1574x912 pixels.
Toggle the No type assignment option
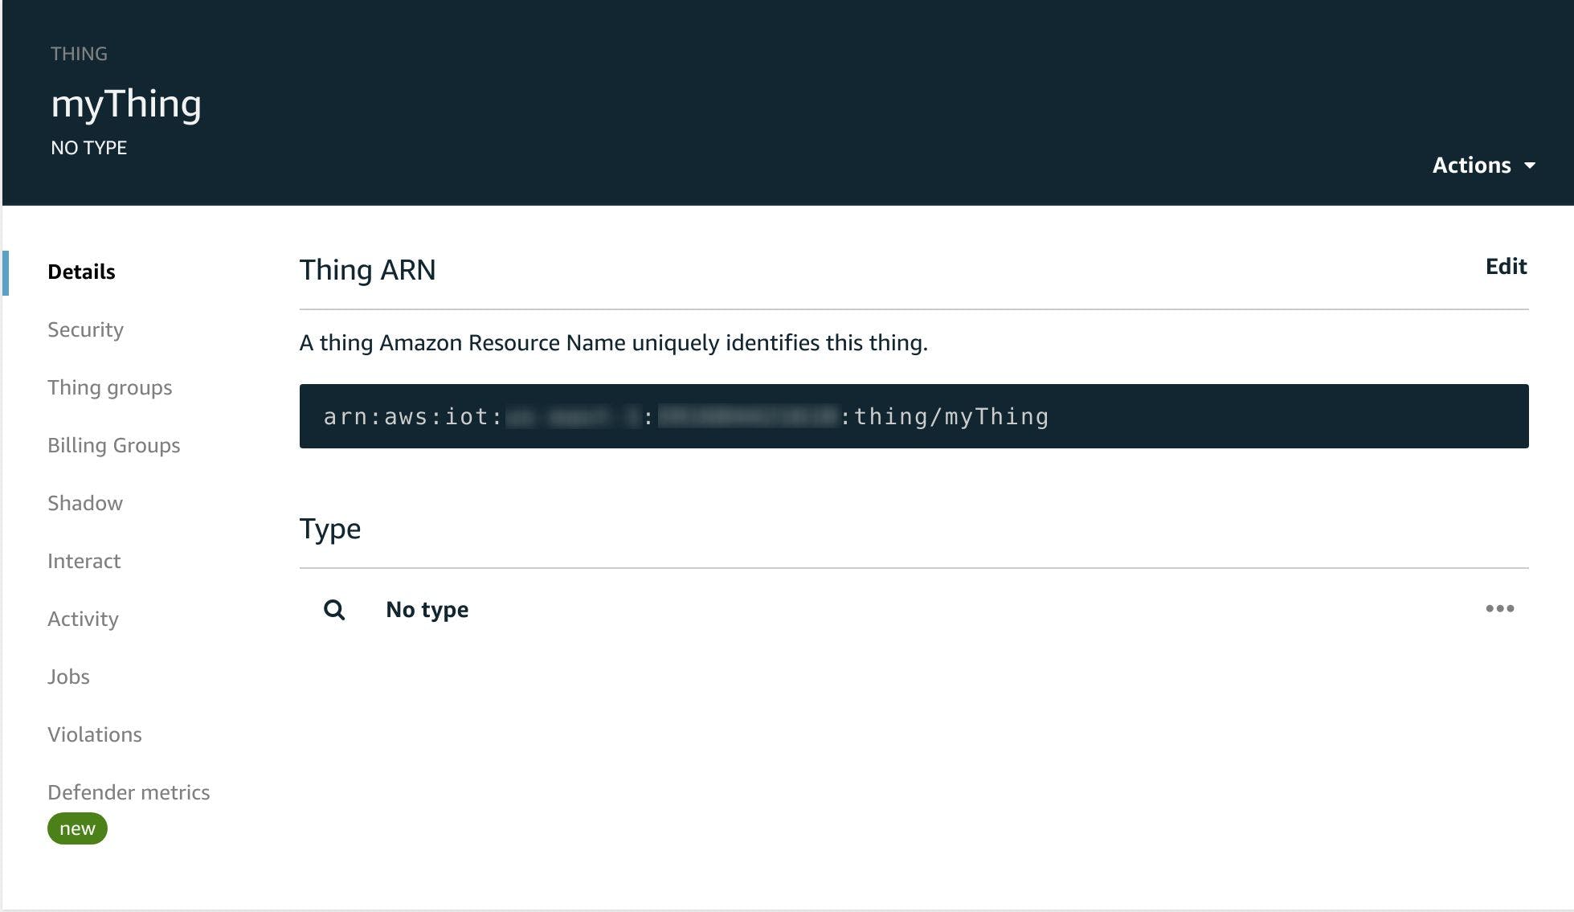point(1500,608)
